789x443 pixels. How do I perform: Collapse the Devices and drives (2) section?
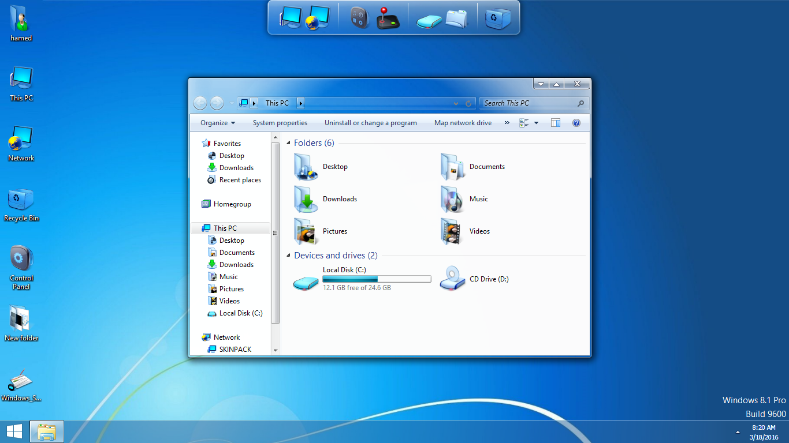[x=289, y=255]
